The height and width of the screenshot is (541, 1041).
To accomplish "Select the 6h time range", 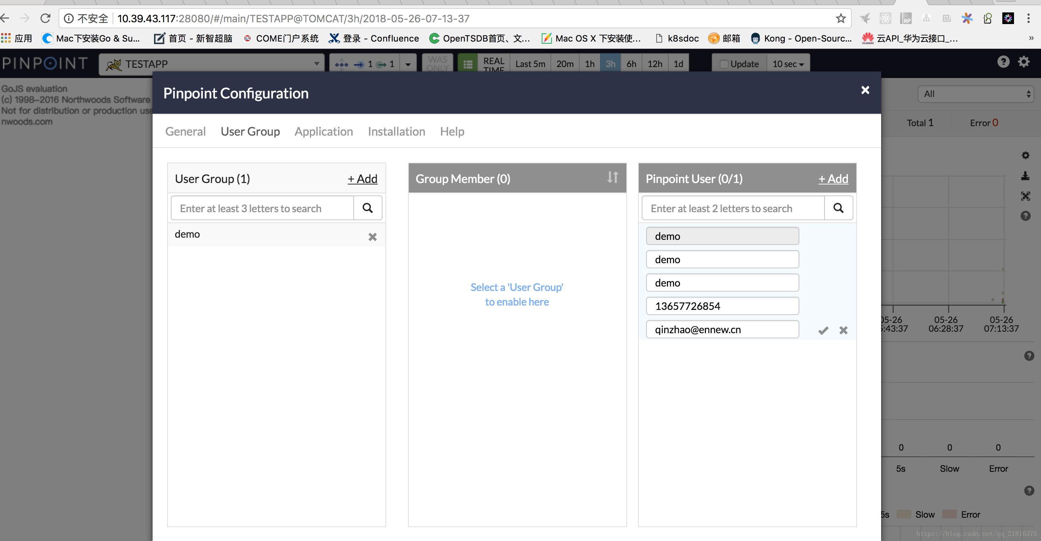I will pyautogui.click(x=631, y=64).
